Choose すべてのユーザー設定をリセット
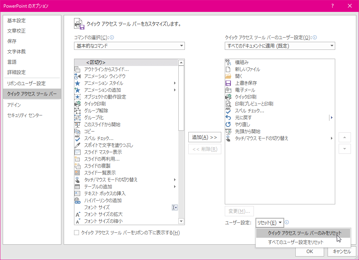Viewport: 359px width, 260px height. [303, 242]
